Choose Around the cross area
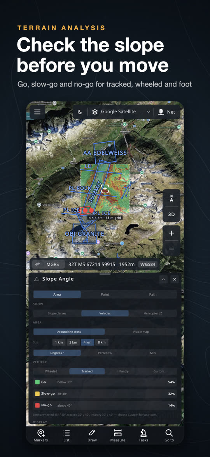 point(69,332)
